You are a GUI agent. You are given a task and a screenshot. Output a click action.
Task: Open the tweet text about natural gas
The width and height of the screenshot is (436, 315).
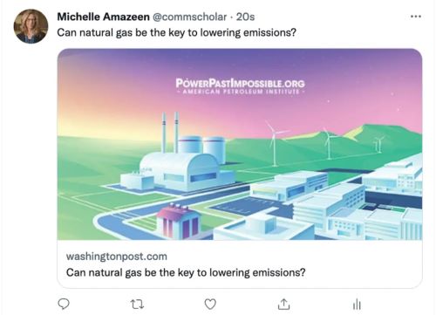(176, 32)
